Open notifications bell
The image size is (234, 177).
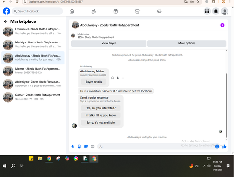216,11
